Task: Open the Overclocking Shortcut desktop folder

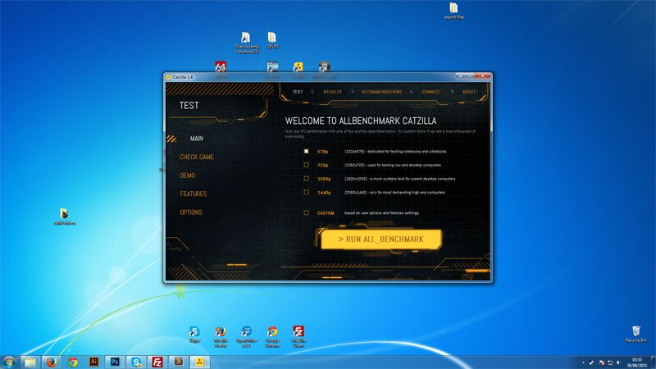Action: 246,43
